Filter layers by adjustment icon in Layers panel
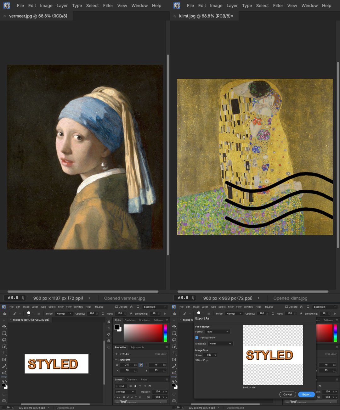The width and height of the screenshot is (340, 410). pyautogui.click(x=135, y=386)
